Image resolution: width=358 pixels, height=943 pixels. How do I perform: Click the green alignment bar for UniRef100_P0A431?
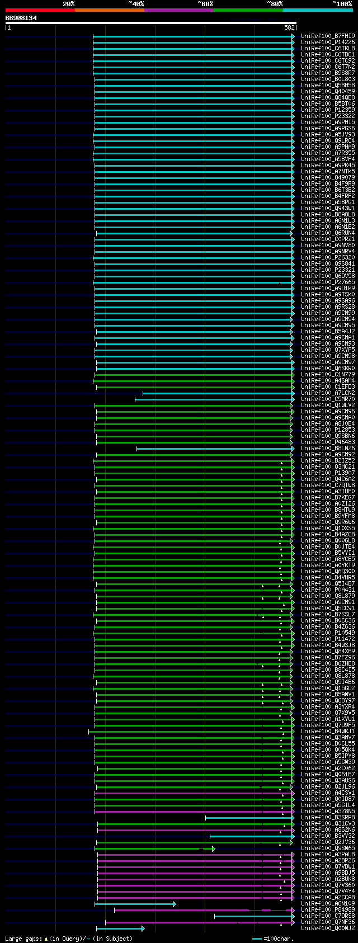[x=194, y=590]
